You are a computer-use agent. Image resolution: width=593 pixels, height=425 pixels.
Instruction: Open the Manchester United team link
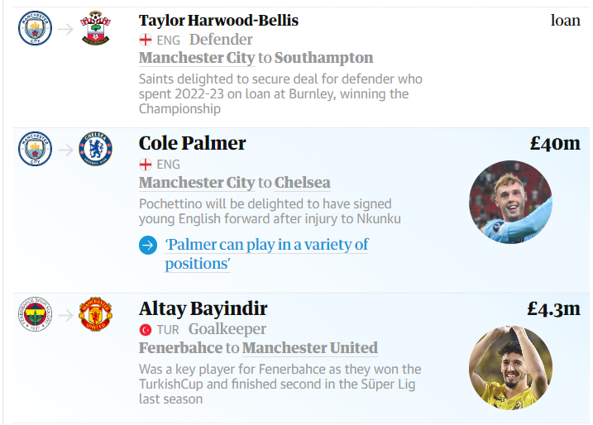tap(310, 348)
